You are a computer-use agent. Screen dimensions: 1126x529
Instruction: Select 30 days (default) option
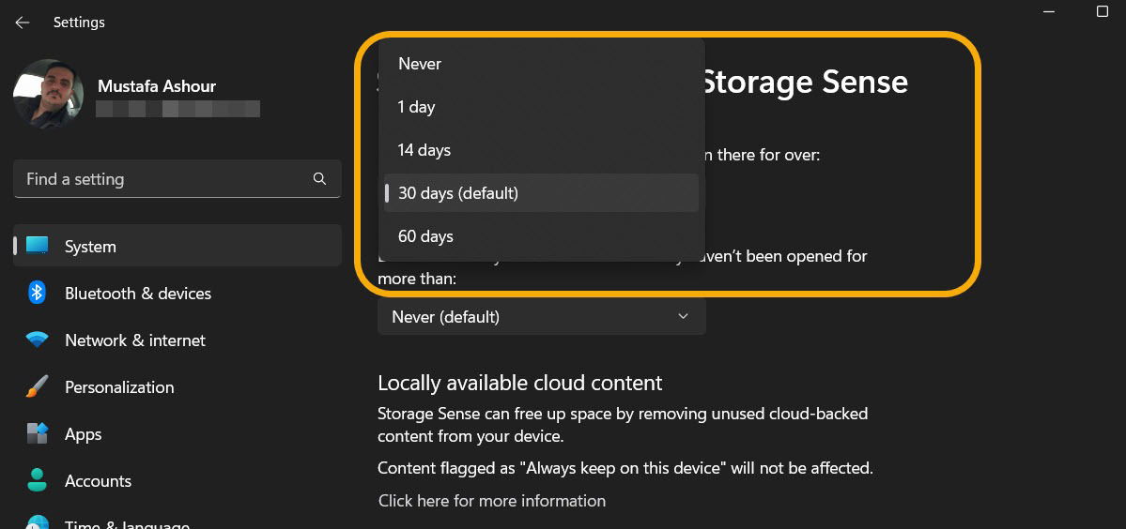542,193
